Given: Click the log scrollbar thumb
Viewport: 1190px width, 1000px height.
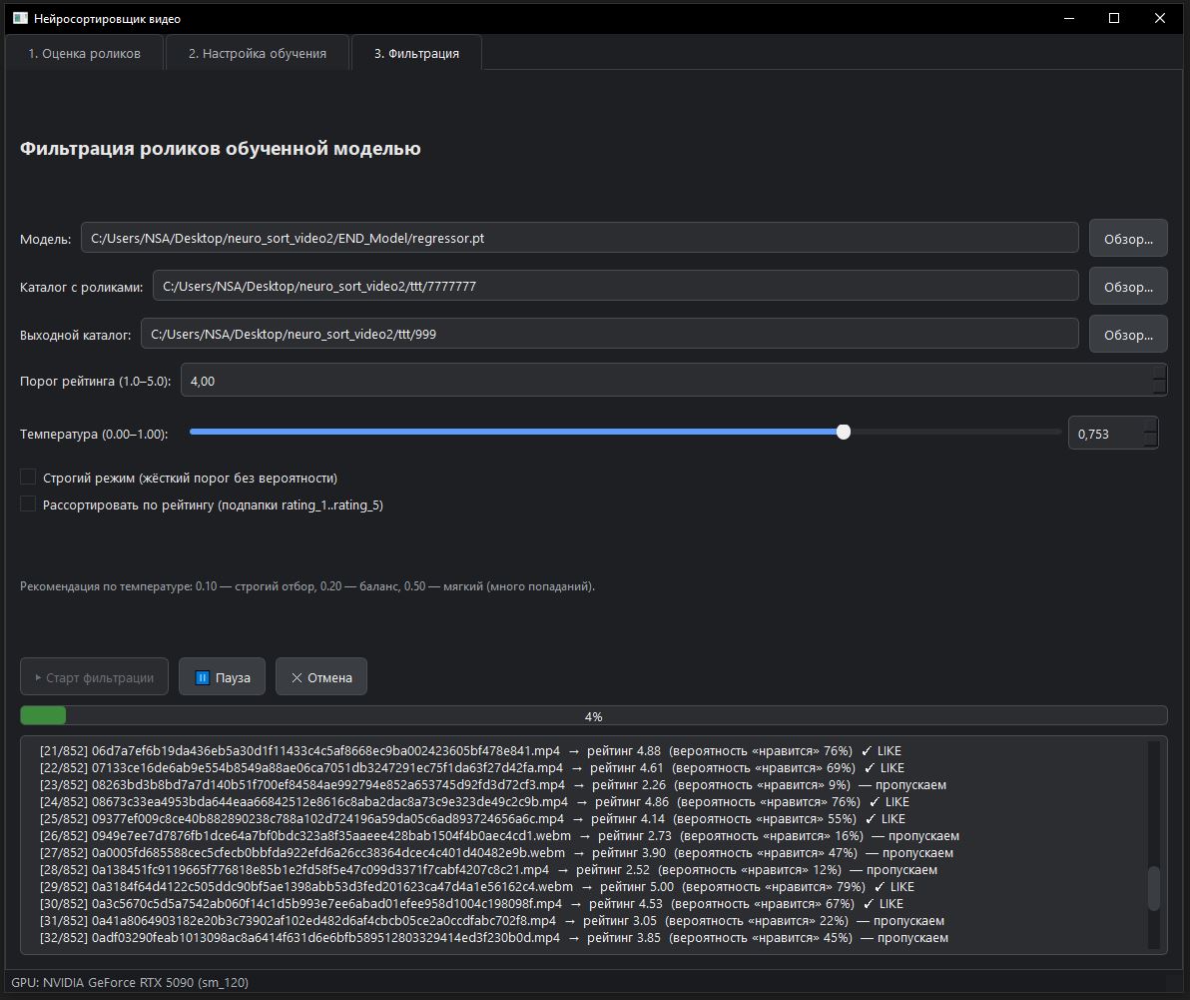Looking at the screenshot, I should 1154,888.
